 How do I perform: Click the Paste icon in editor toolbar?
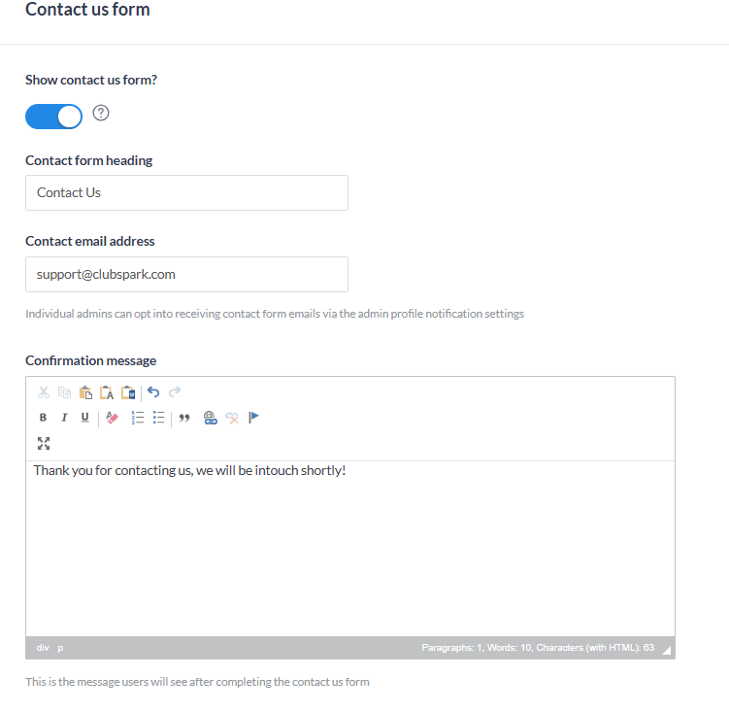[x=85, y=392]
